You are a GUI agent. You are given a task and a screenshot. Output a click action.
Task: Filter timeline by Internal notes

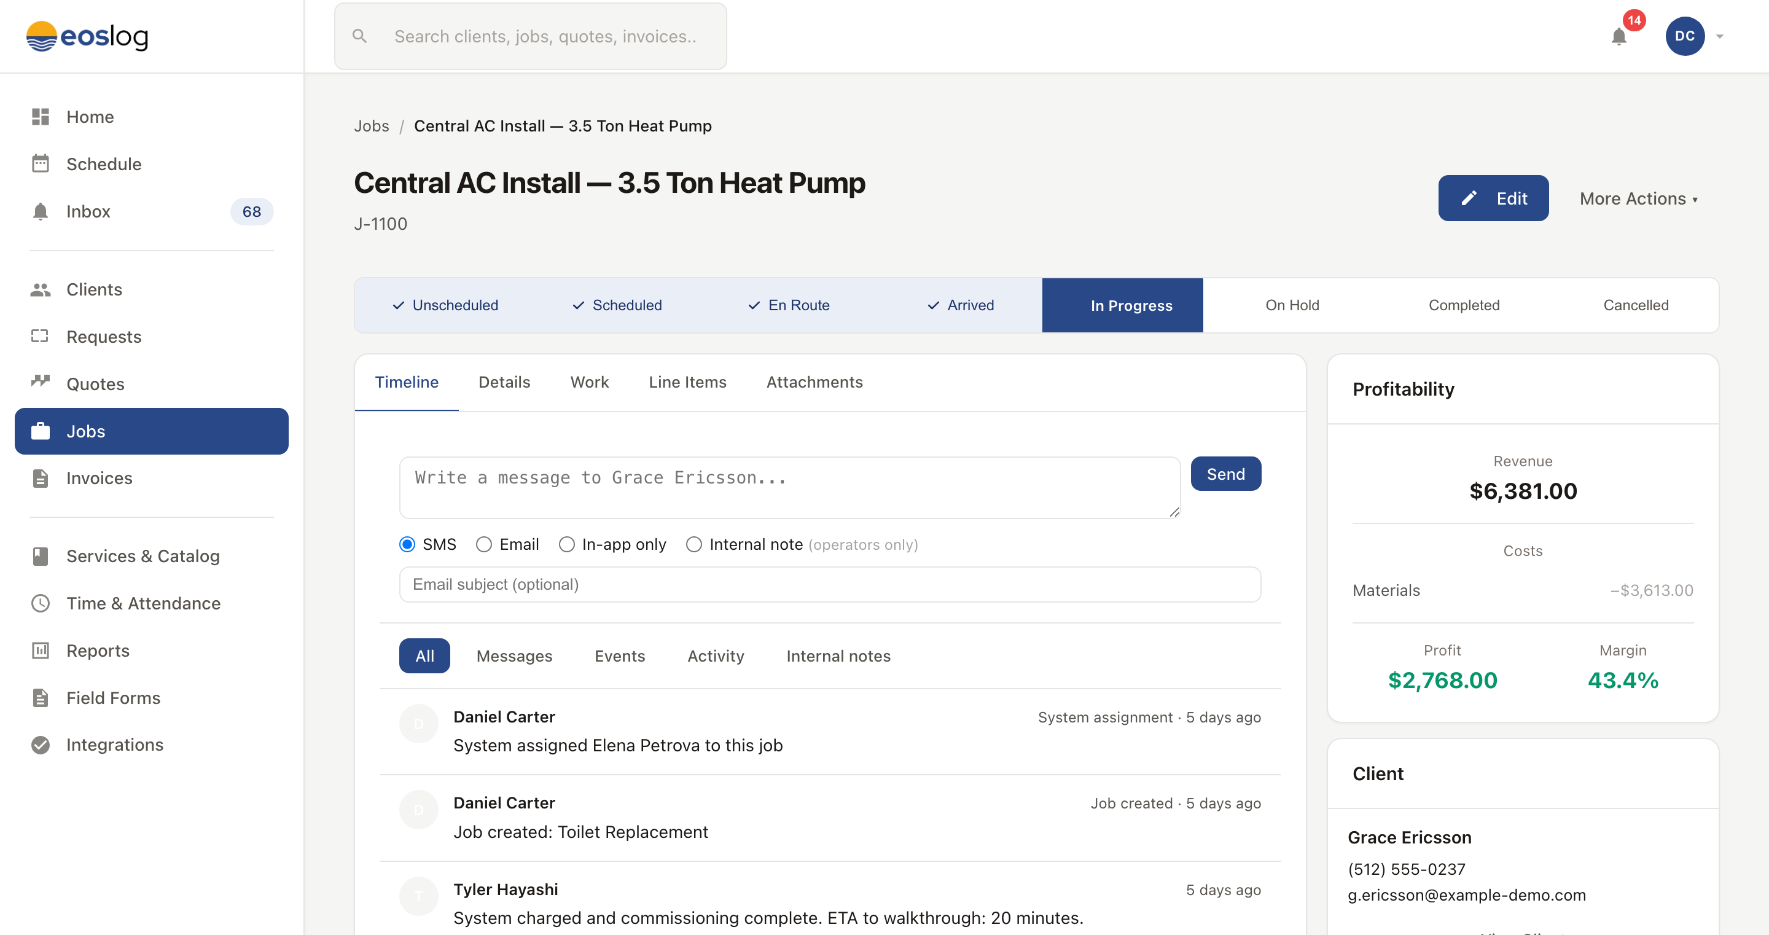[x=838, y=656]
